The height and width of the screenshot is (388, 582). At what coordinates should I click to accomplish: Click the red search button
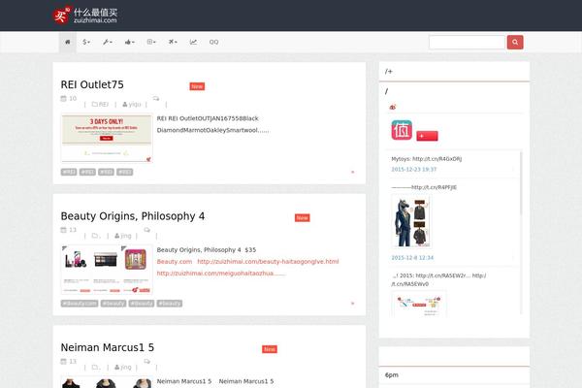tap(515, 42)
